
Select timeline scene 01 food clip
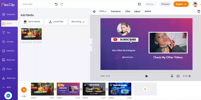point(42,89)
